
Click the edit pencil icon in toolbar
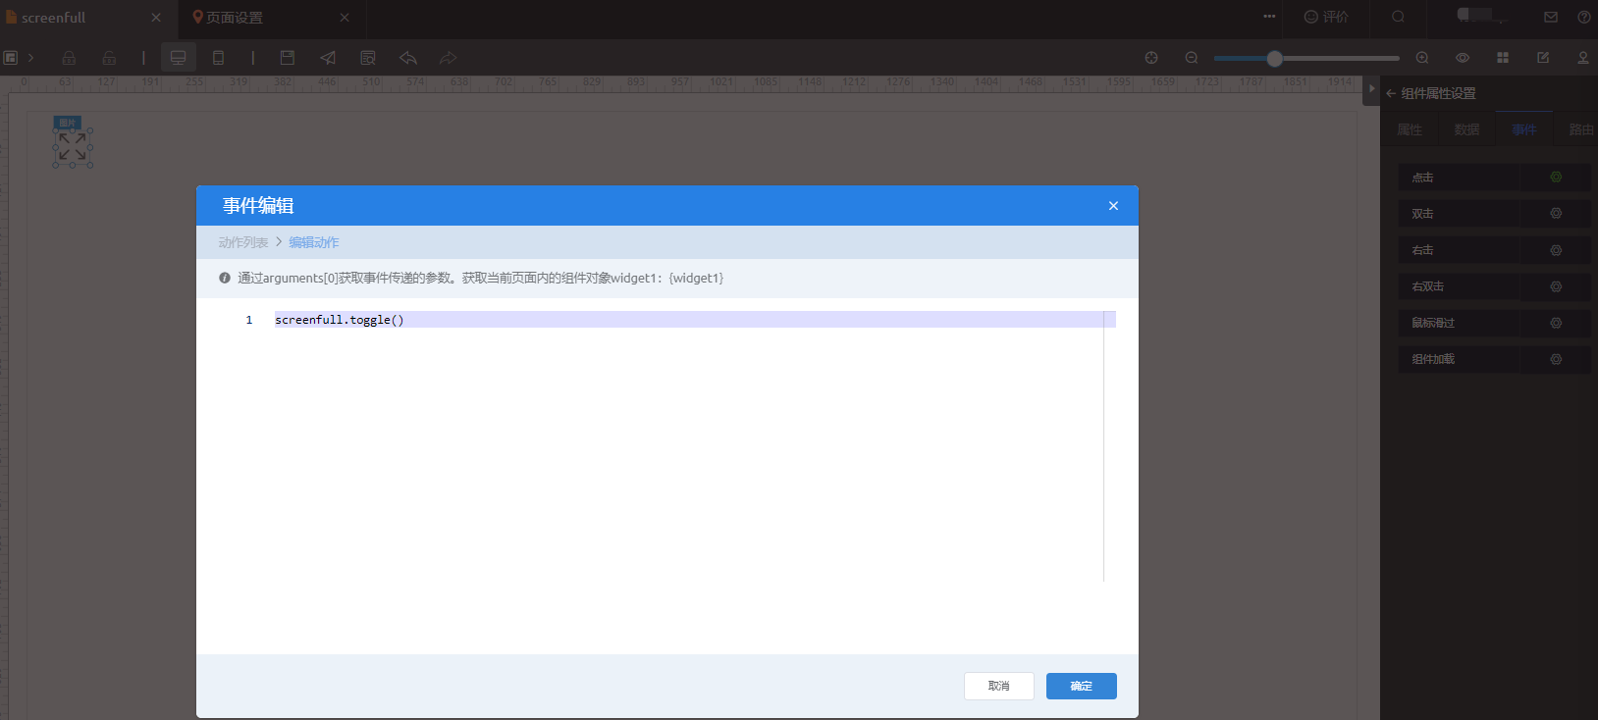tap(1543, 58)
